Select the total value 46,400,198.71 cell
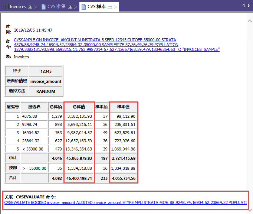The width and height of the screenshot is (253, 214). tap(79, 179)
